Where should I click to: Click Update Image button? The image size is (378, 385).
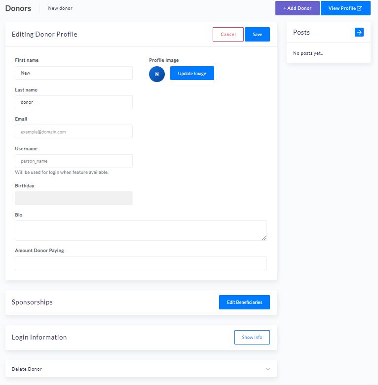point(192,74)
